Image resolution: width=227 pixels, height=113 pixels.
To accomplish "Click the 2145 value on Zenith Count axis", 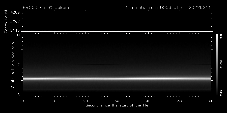I will [x=15, y=30].
